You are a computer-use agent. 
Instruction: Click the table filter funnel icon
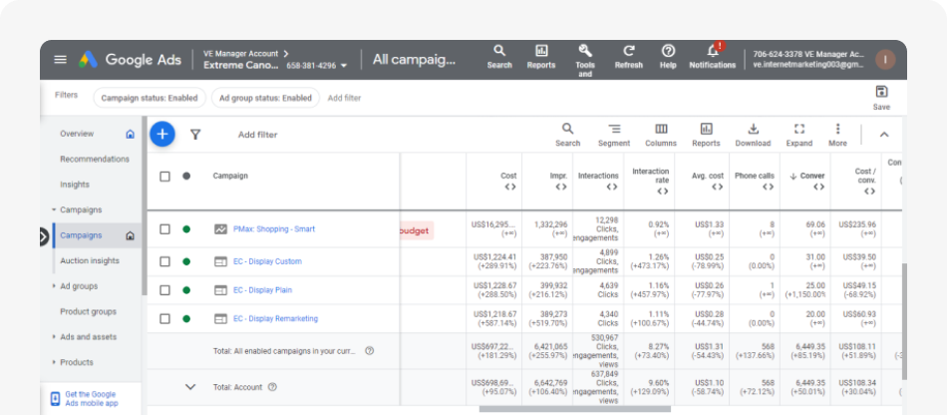pyautogui.click(x=195, y=134)
